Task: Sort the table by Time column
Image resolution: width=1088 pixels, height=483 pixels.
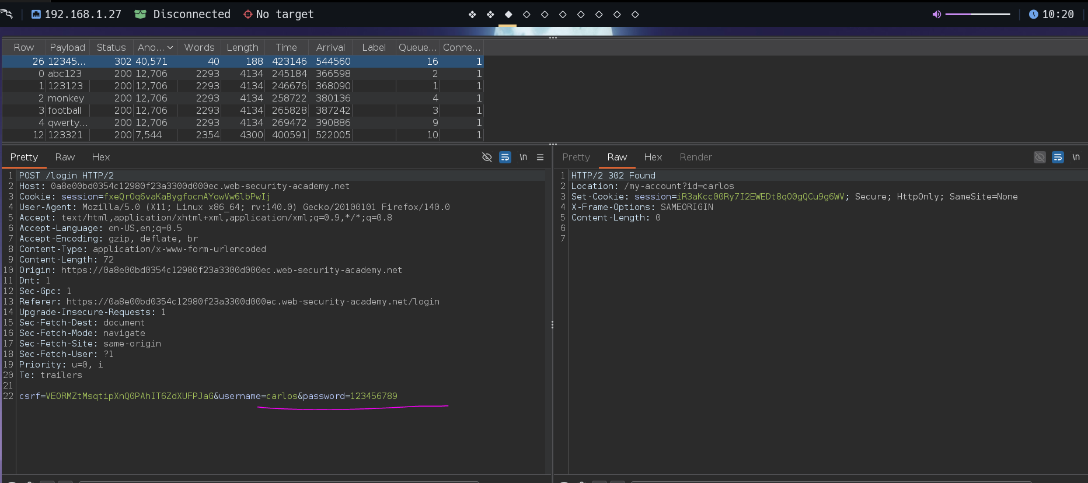Action: [x=286, y=47]
